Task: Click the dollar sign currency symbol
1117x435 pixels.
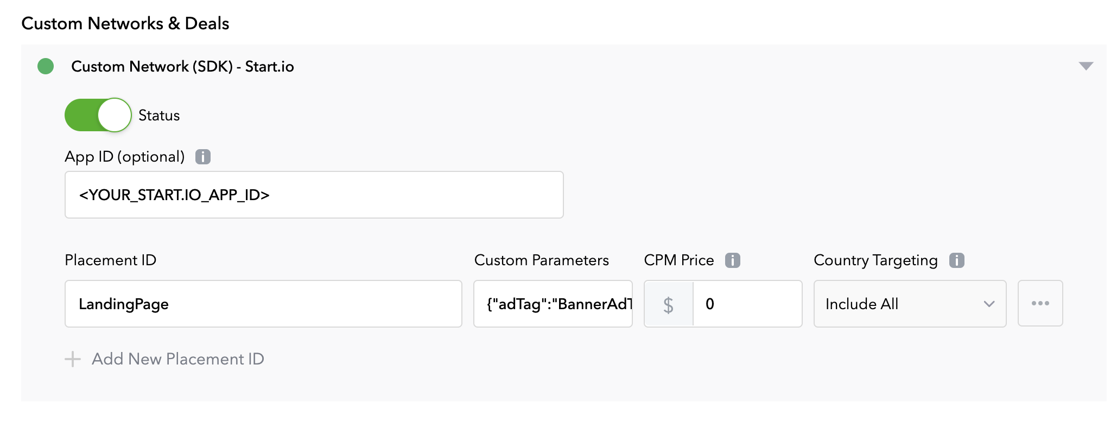Action: (669, 304)
